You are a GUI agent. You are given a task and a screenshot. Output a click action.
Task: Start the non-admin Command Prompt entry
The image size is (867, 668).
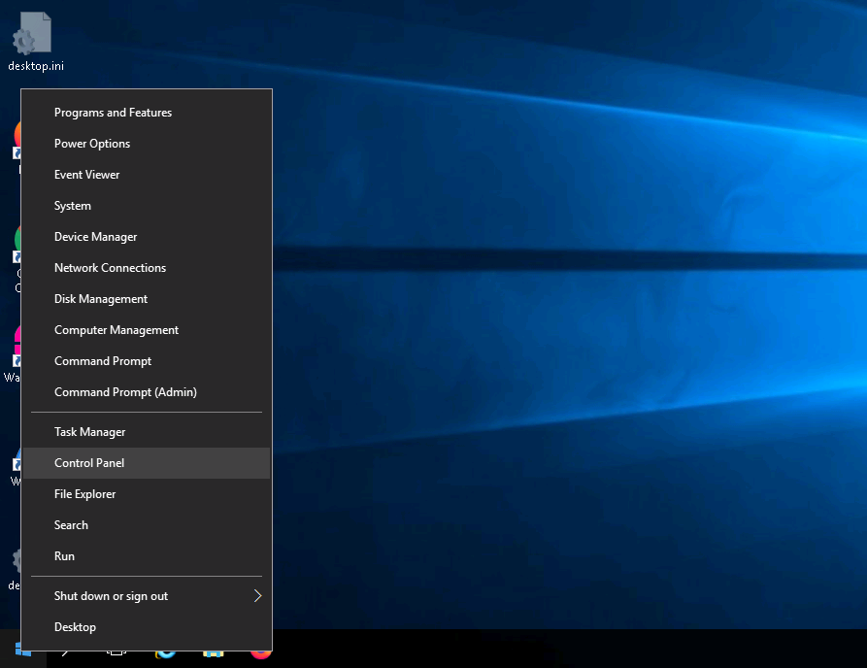point(147,360)
